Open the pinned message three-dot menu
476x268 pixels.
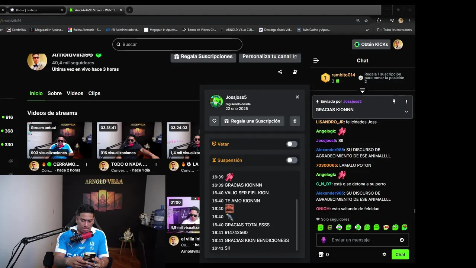(406, 101)
